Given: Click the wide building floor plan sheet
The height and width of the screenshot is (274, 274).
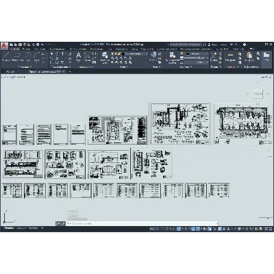Looking at the screenshot, I should (x=243, y=124).
